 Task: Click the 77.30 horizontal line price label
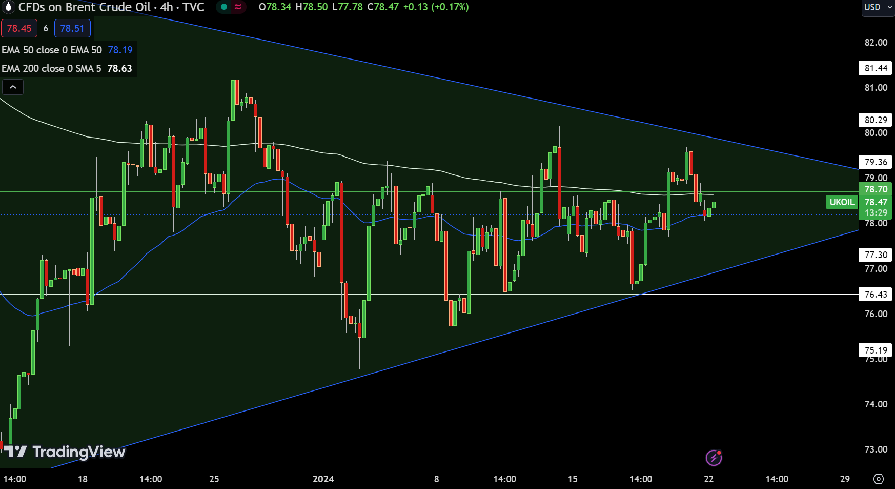tap(876, 255)
